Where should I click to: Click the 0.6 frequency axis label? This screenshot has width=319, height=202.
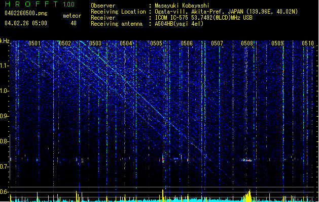tap(5, 192)
